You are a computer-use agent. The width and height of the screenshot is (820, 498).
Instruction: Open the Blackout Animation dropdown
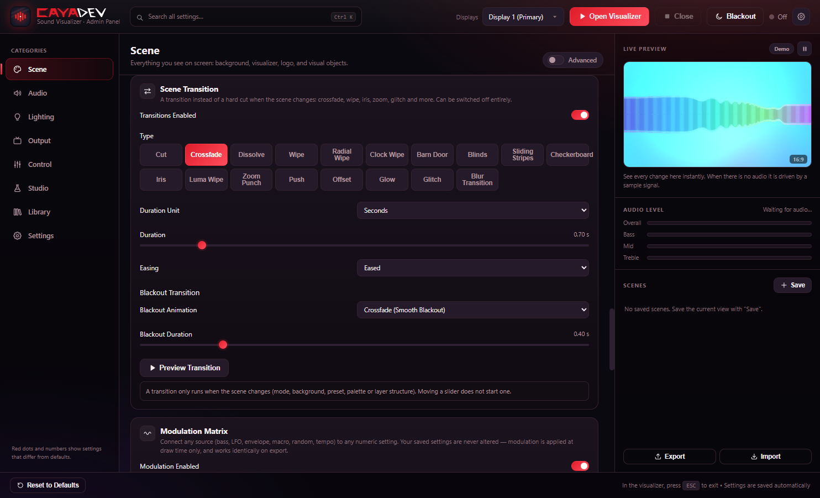pyautogui.click(x=473, y=310)
